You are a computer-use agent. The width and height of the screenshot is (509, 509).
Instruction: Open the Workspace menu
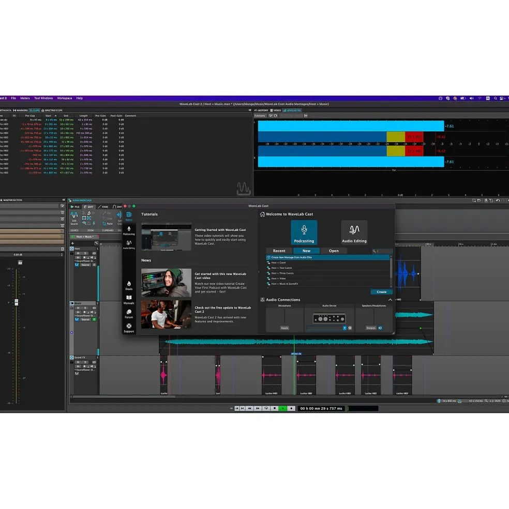click(x=64, y=98)
